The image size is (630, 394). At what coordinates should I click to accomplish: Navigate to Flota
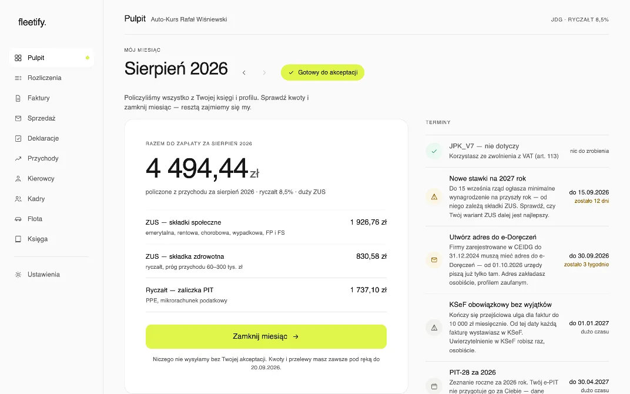(52, 219)
